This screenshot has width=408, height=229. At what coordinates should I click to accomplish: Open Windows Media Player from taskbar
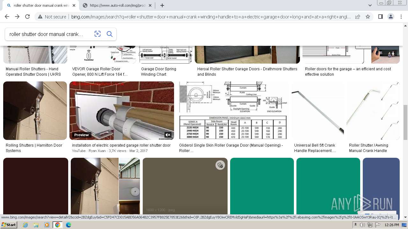tap(47, 225)
